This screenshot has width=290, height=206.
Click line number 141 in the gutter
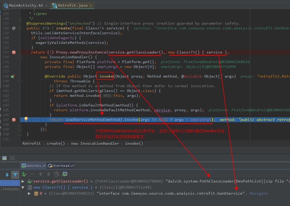6,91
